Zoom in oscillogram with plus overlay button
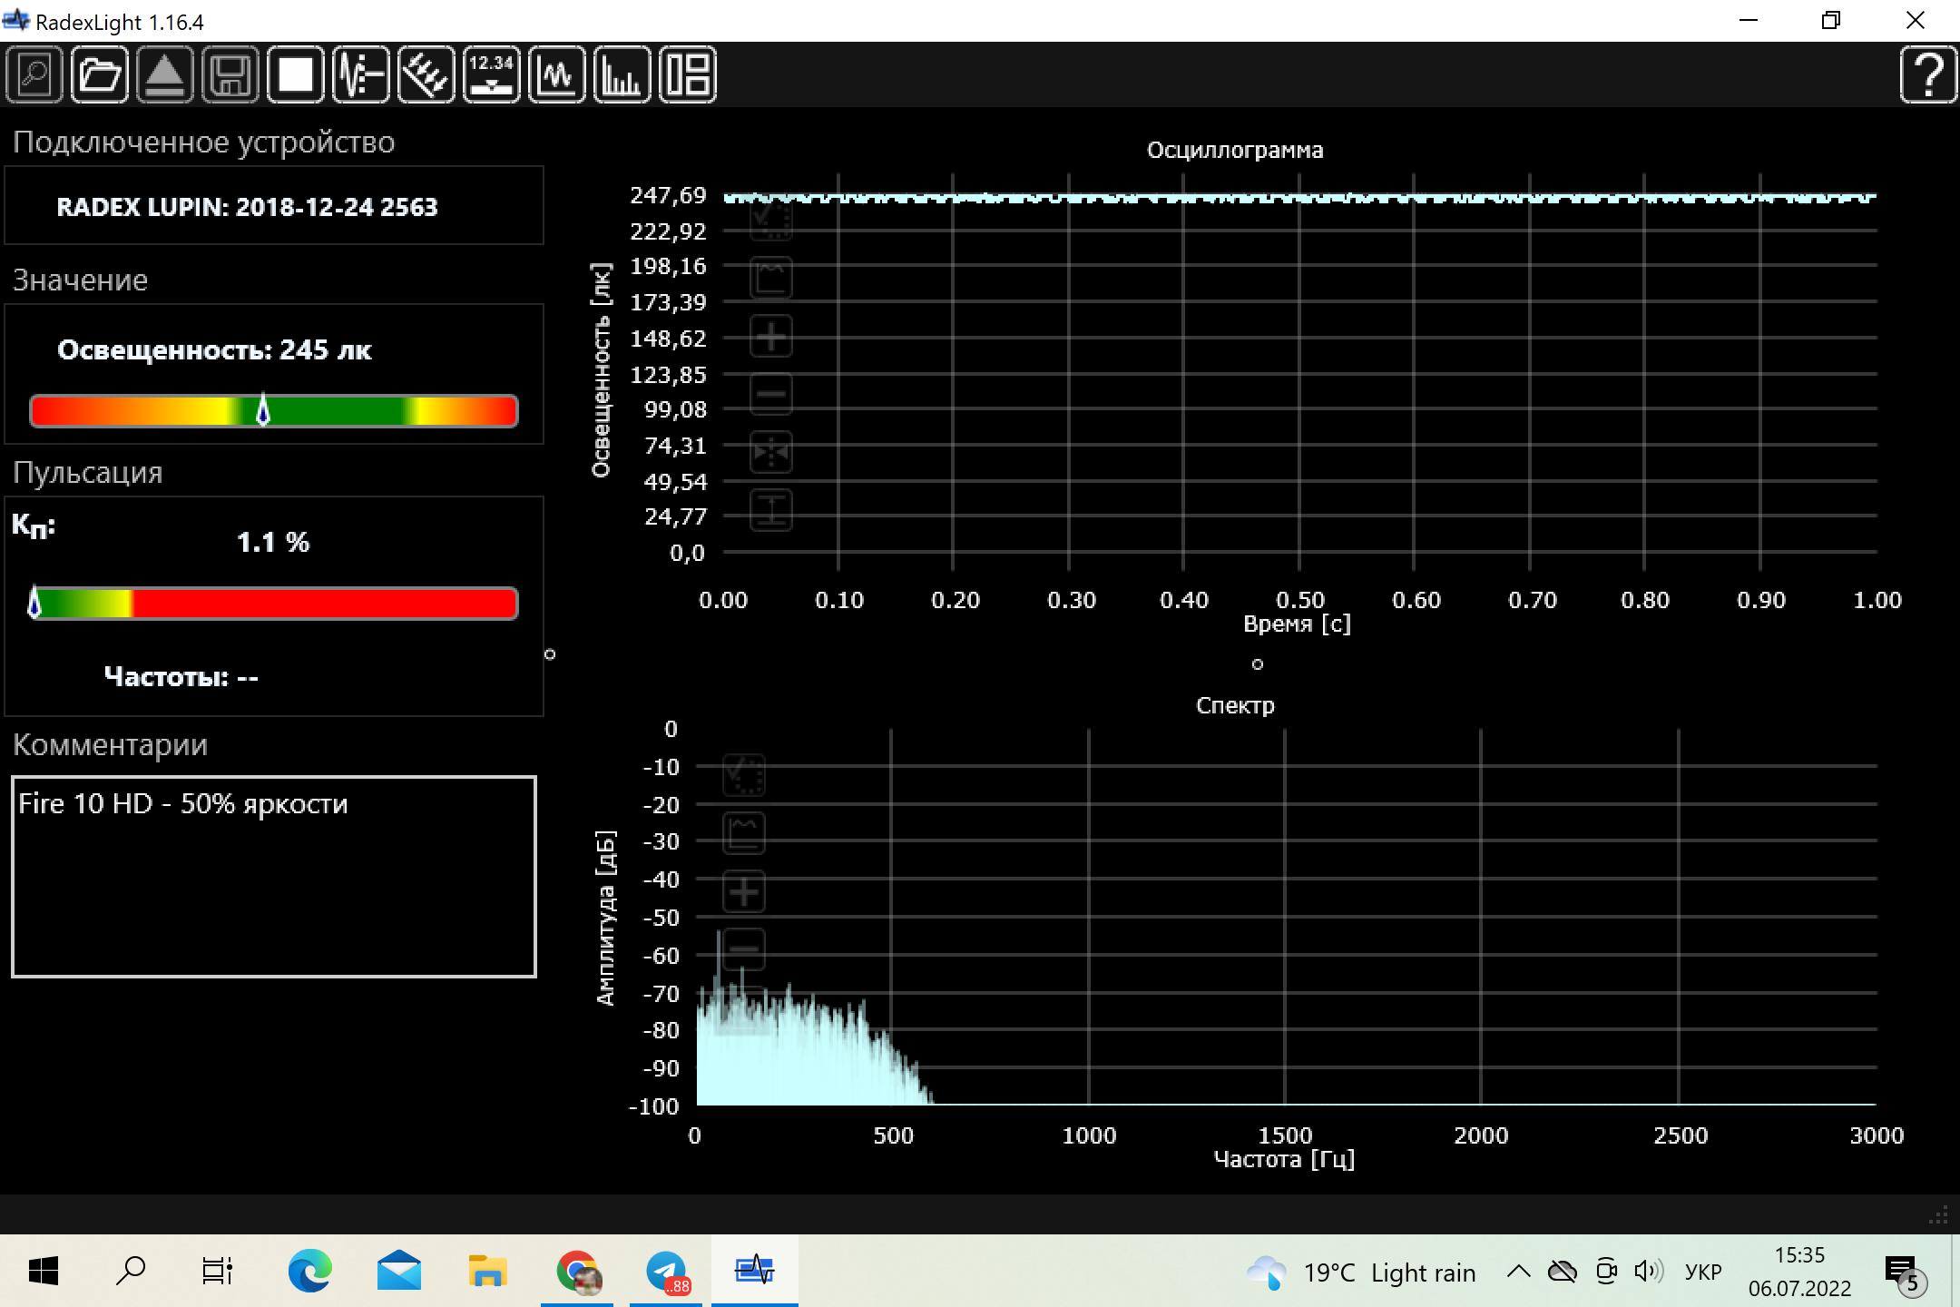Screen dimensions: 1960x1307 point(771,337)
